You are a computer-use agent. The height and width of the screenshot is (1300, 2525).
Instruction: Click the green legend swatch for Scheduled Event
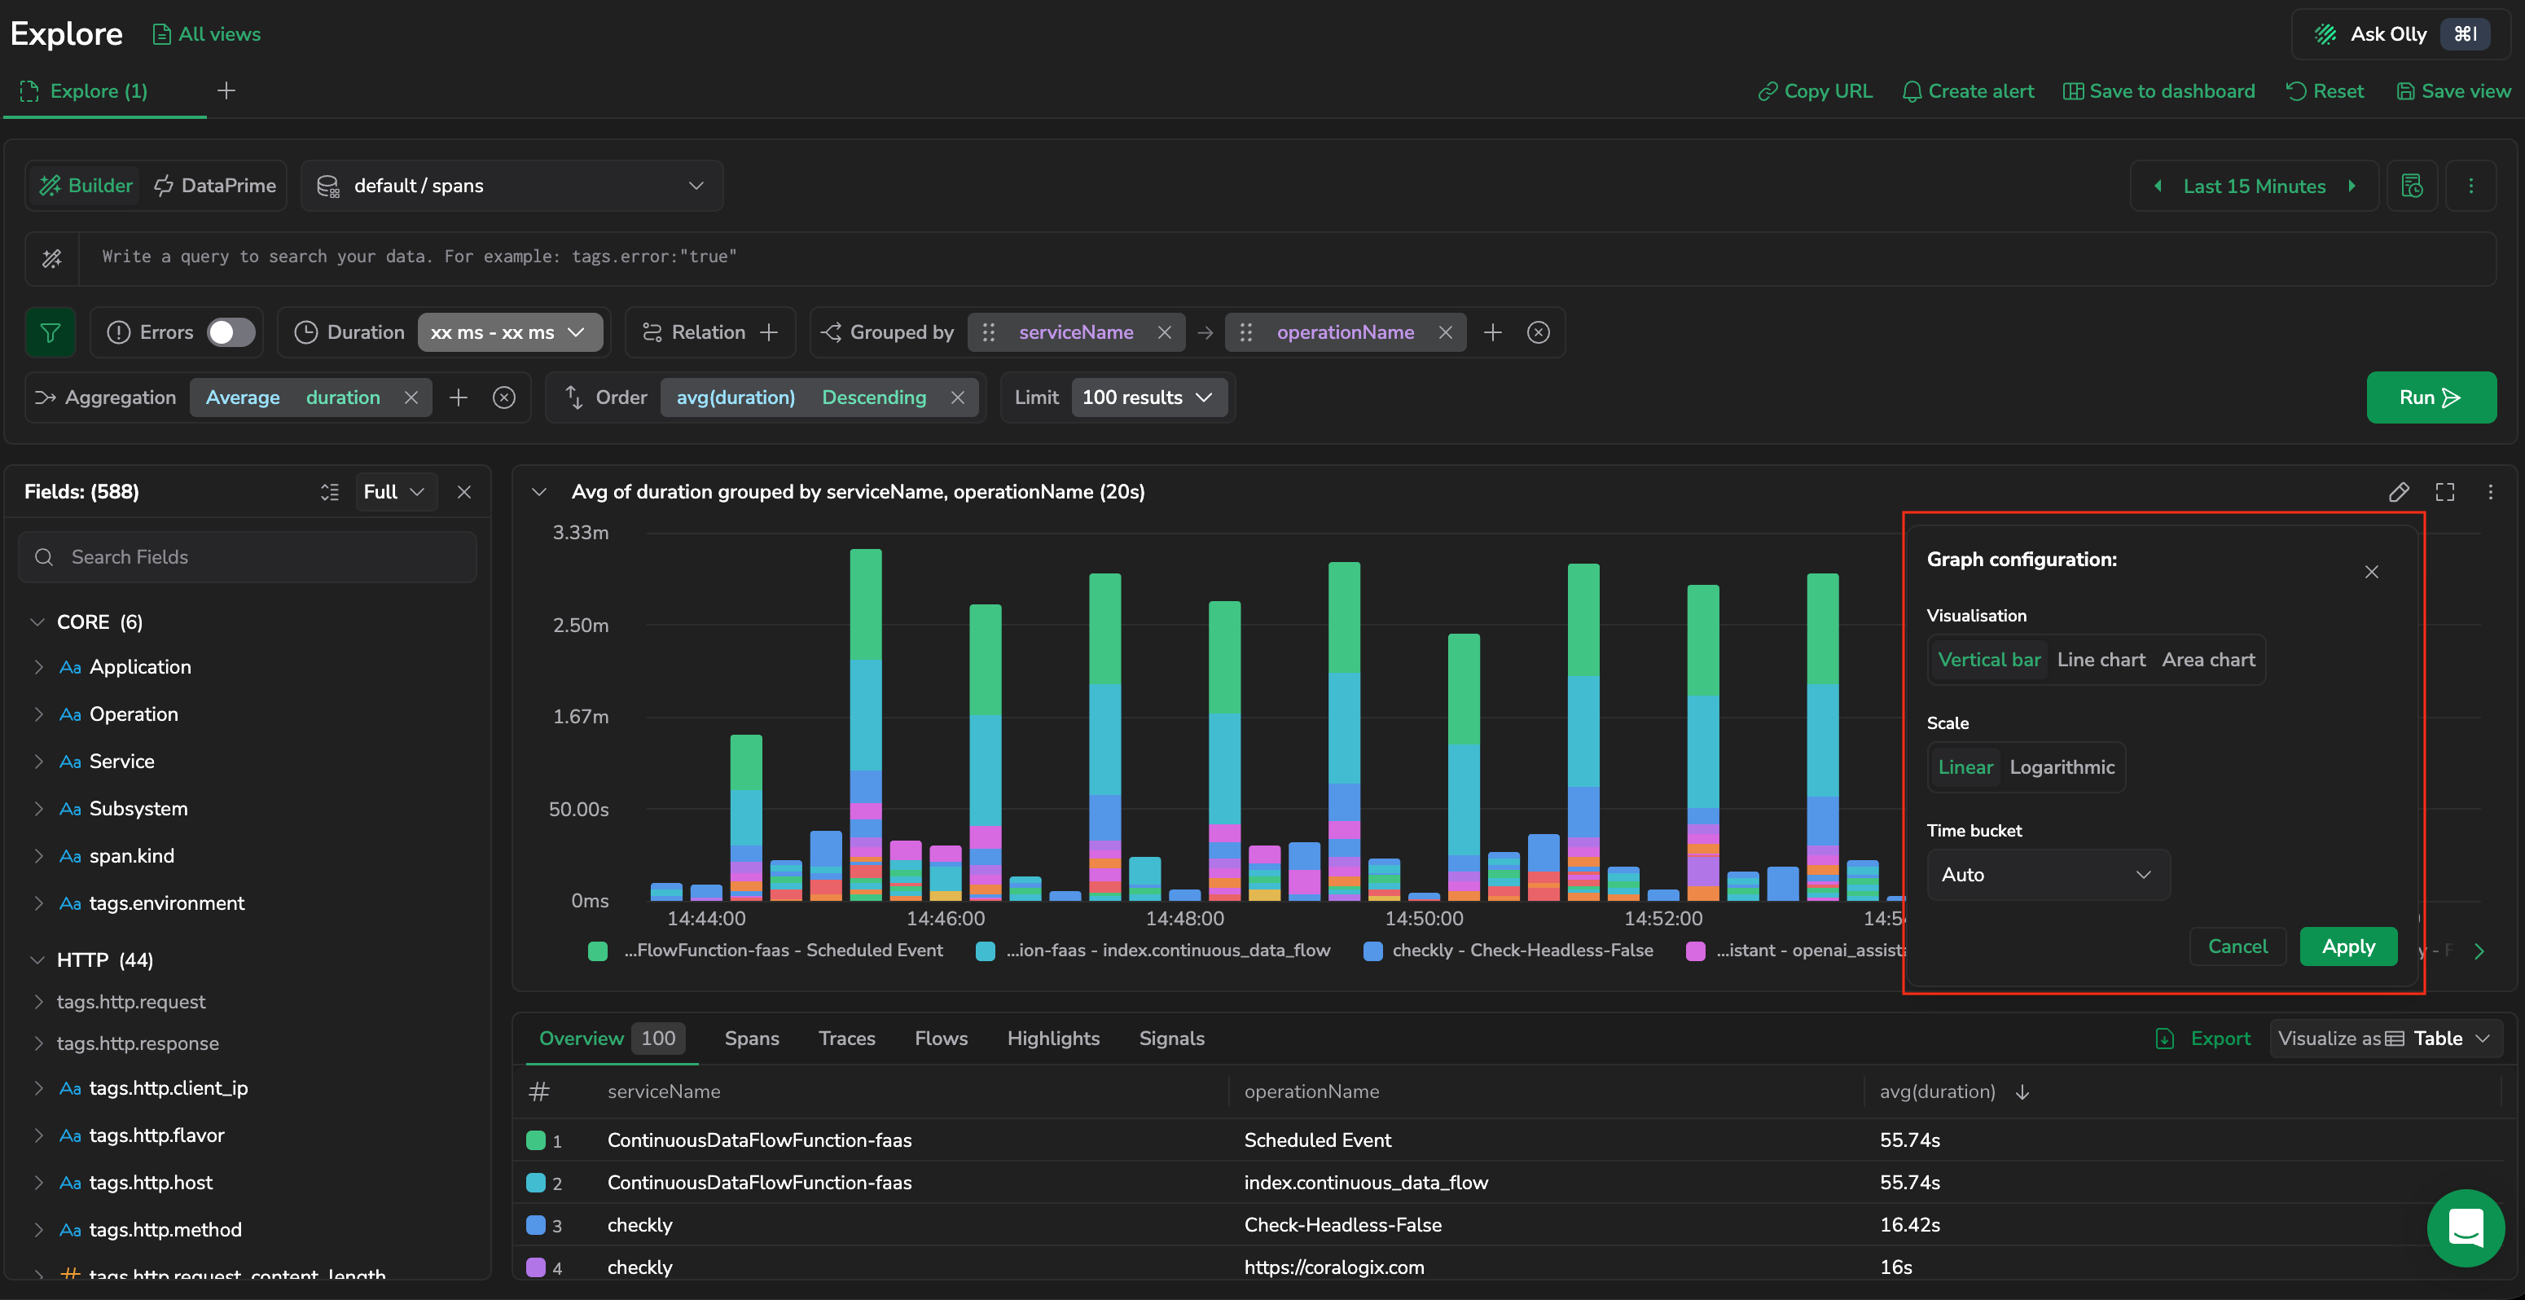coord(597,951)
